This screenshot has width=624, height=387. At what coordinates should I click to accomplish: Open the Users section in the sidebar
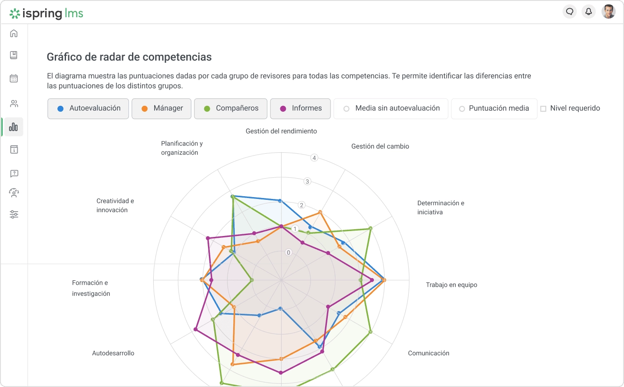[14, 103]
